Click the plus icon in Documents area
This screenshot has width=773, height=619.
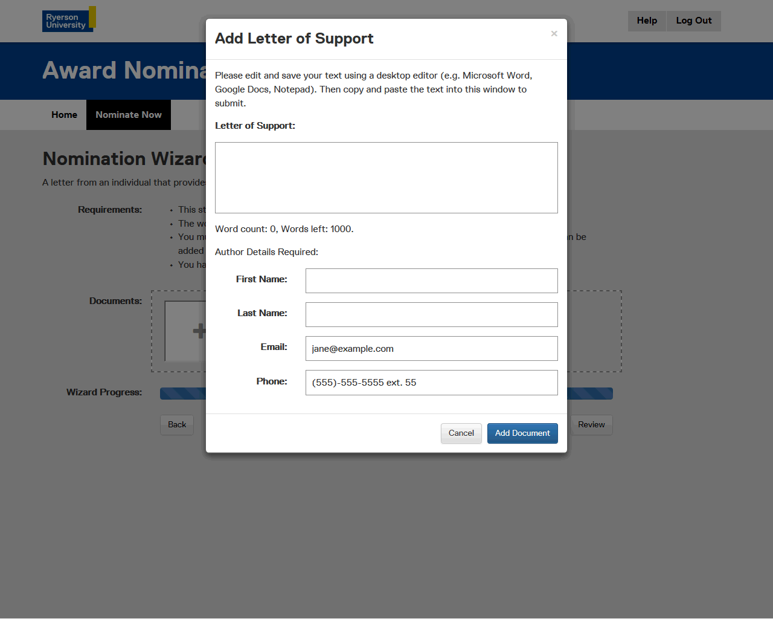coord(198,331)
